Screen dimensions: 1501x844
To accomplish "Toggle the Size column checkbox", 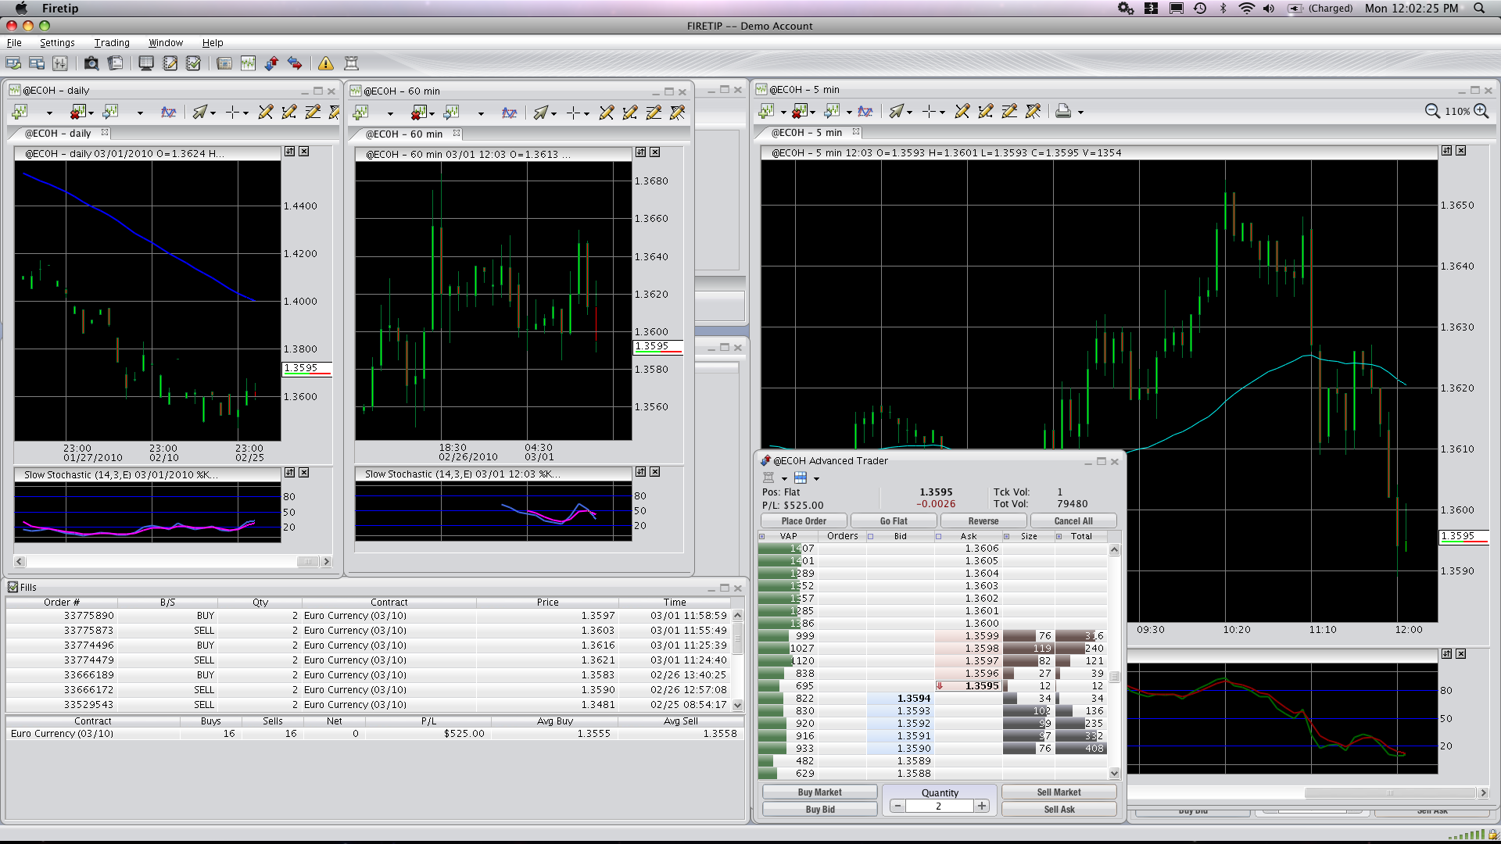I will pos(1006,536).
